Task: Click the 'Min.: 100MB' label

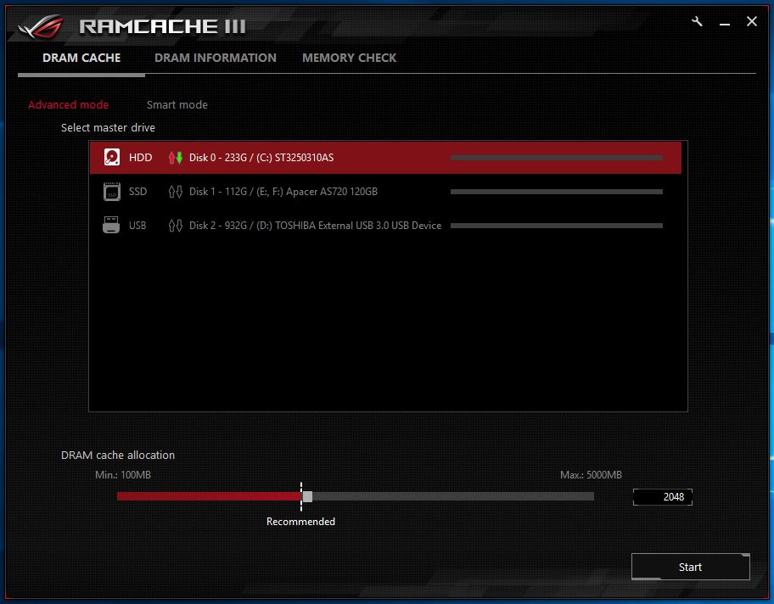Action: pyautogui.click(x=123, y=475)
